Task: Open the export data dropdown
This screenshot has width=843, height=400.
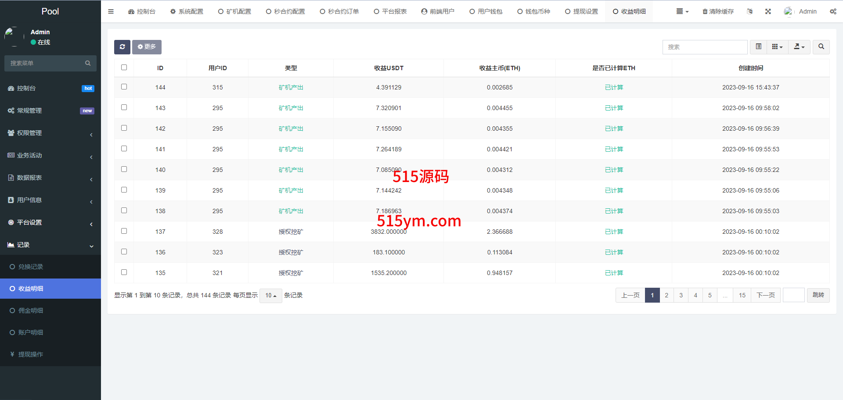Action: click(799, 47)
